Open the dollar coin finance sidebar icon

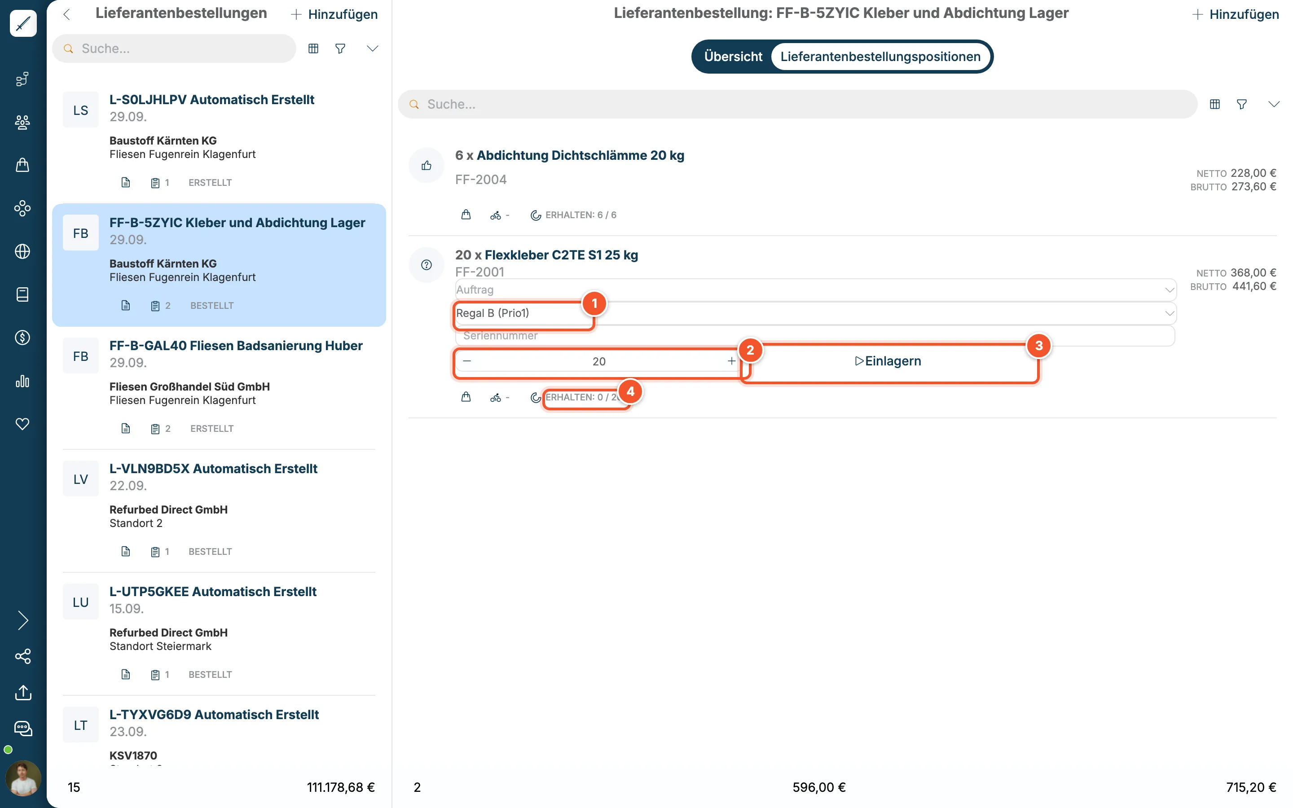(22, 338)
